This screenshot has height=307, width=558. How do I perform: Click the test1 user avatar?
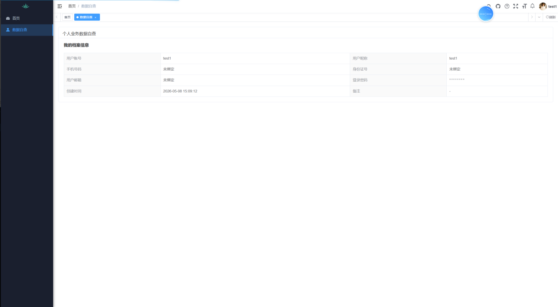tap(543, 6)
